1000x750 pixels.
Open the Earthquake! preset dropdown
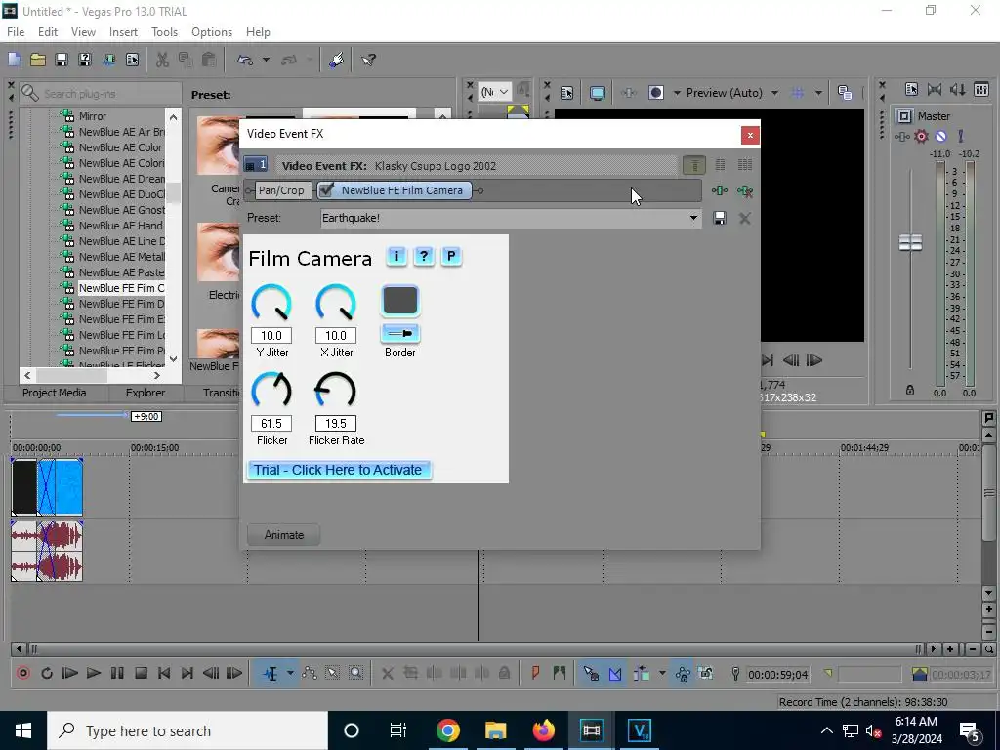[693, 218]
